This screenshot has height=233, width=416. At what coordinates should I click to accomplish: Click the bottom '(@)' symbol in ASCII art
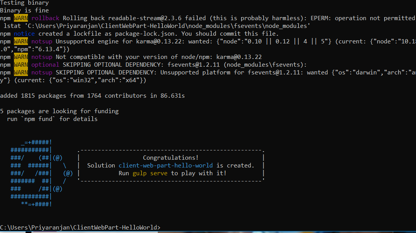tap(57, 189)
